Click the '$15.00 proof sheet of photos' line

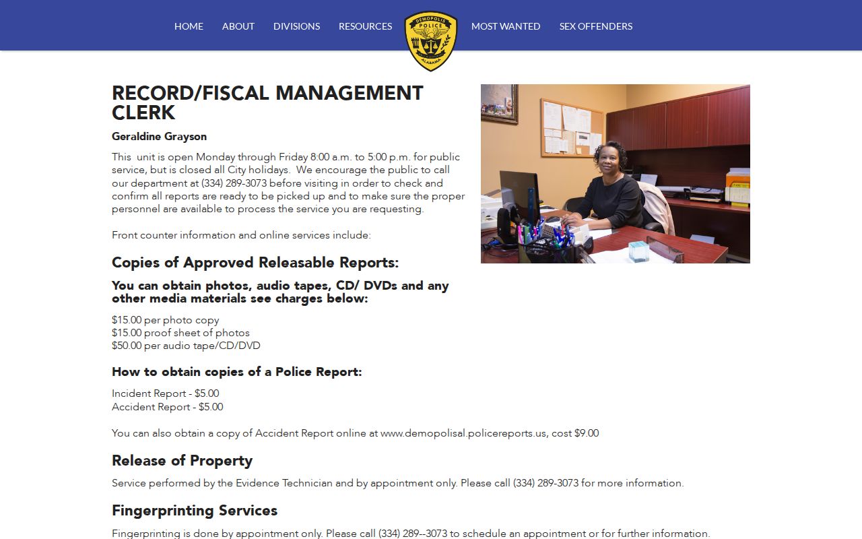(x=180, y=333)
